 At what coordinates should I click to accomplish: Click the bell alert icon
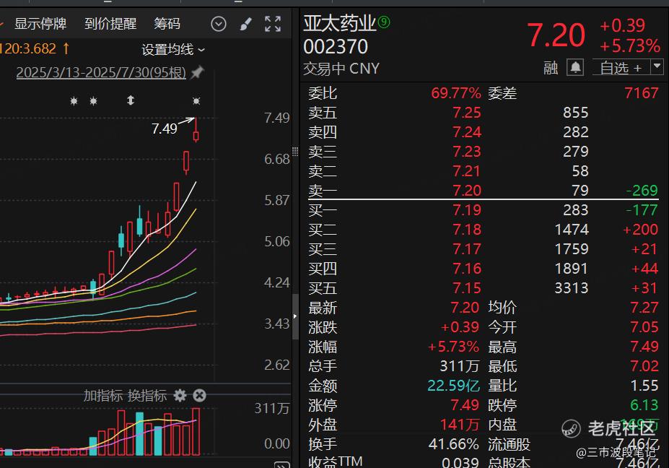pyautogui.click(x=575, y=67)
